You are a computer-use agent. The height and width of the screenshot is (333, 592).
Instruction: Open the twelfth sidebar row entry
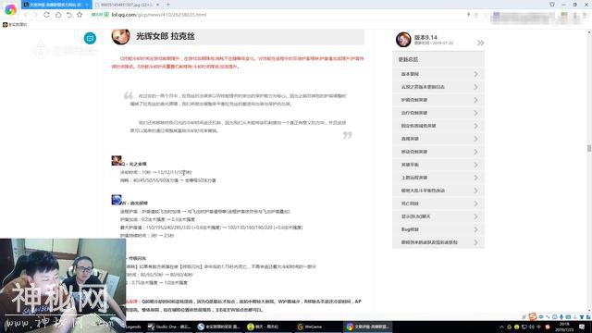438,216
